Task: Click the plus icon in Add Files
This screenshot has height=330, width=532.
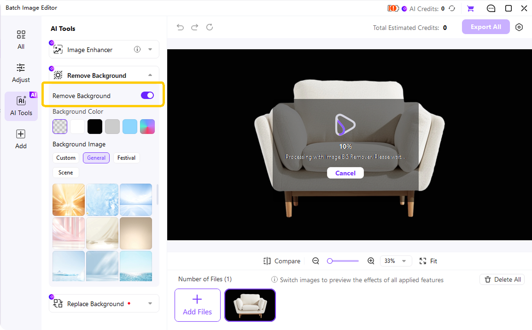Action: (x=197, y=299)
